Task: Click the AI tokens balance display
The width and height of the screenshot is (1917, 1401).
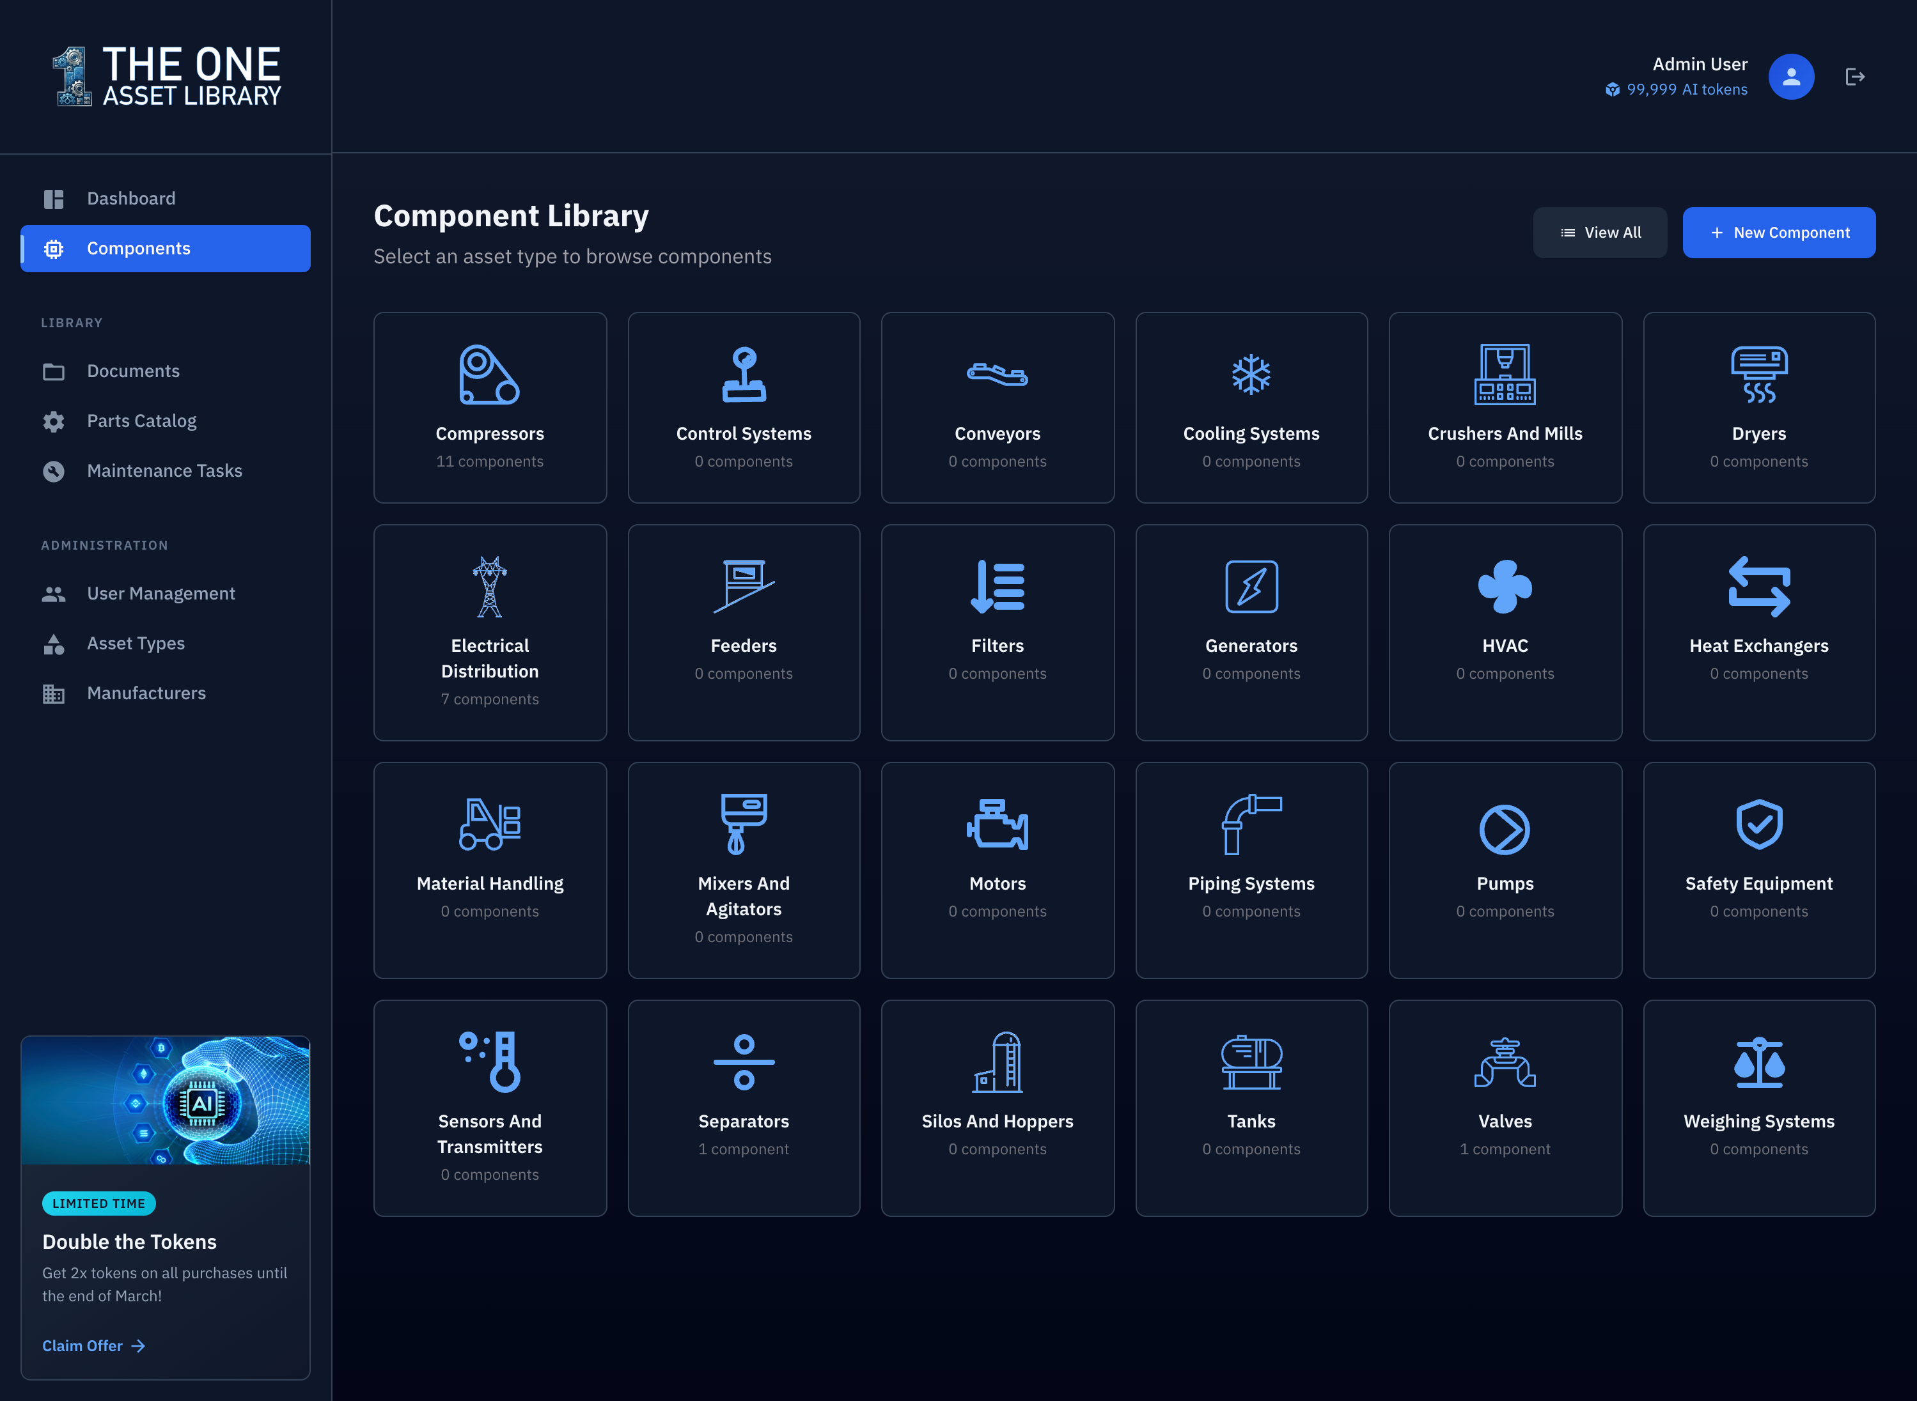Action: [1676, 89]
